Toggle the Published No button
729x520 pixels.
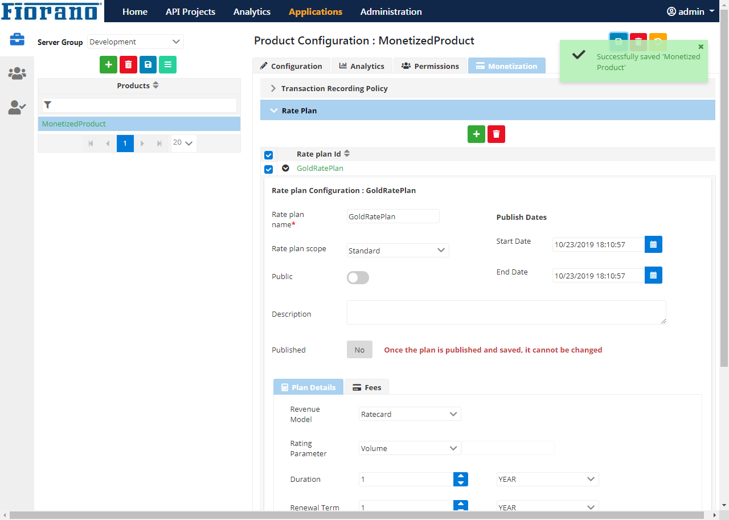coord(359,350)
